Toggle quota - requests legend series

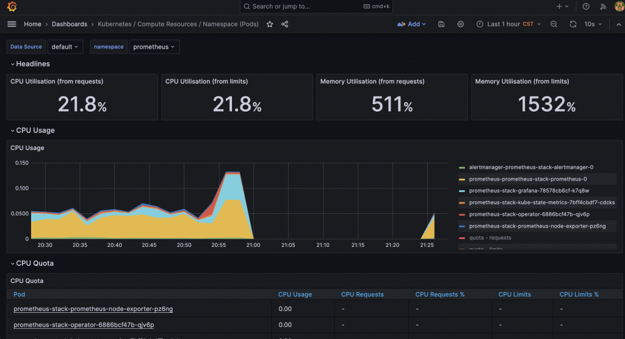(x=490, y=237)
